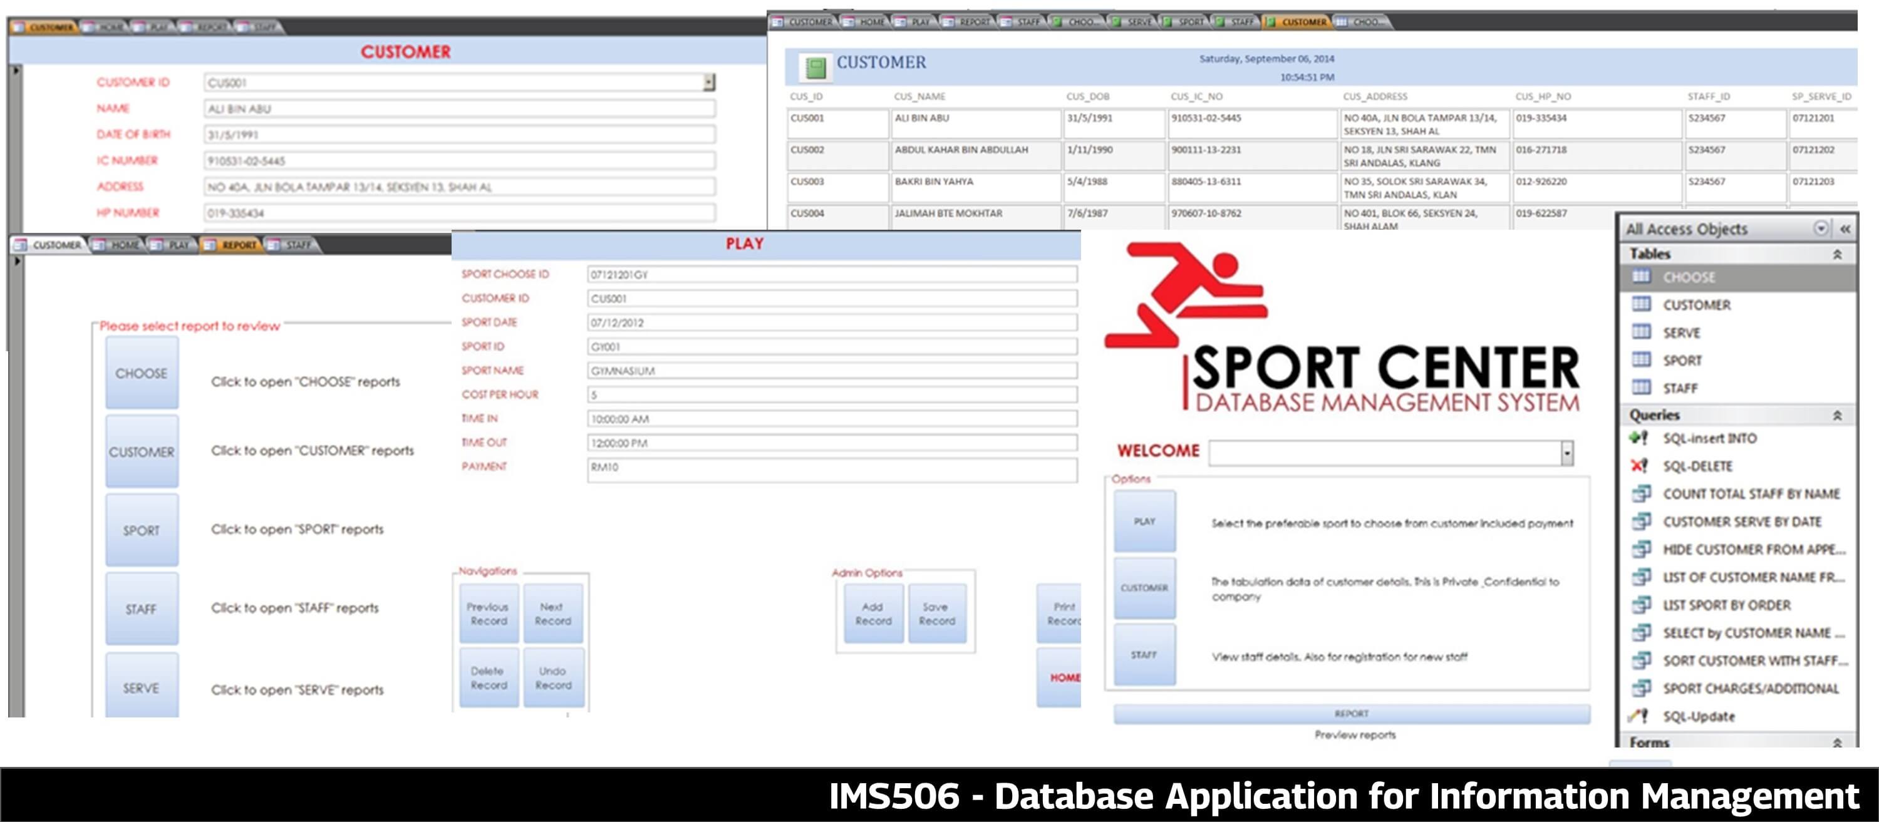Screen dimensions: 1879x822
Task: Open the STAFF table
Action: [x=1681, y=388]
